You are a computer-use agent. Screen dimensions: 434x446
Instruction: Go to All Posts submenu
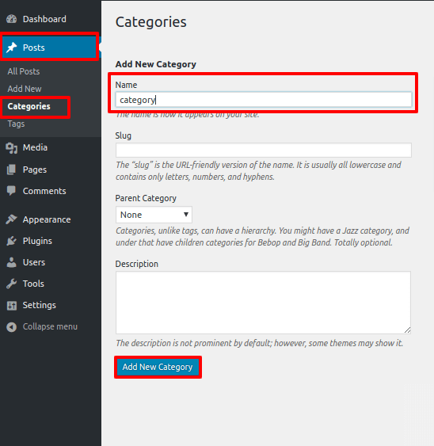[24, 71]
